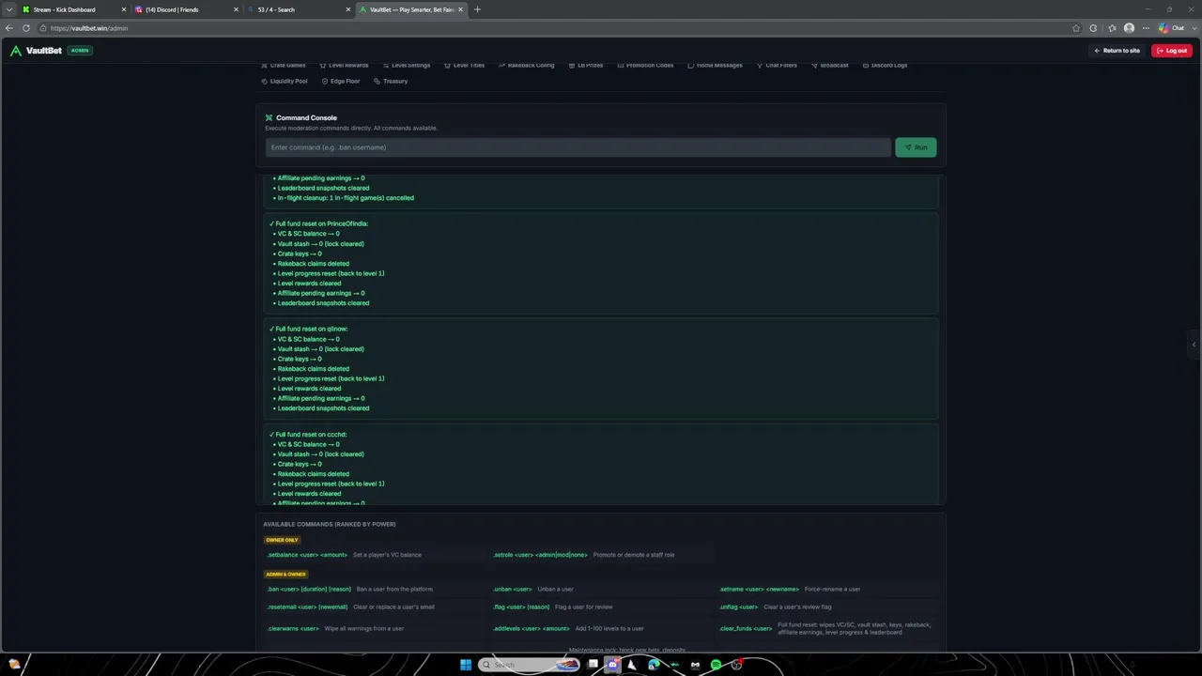The height and width of the screenshot is (676, 1202).
Task: Open the Treasury admin tab
Action: [x=391, y=81]
